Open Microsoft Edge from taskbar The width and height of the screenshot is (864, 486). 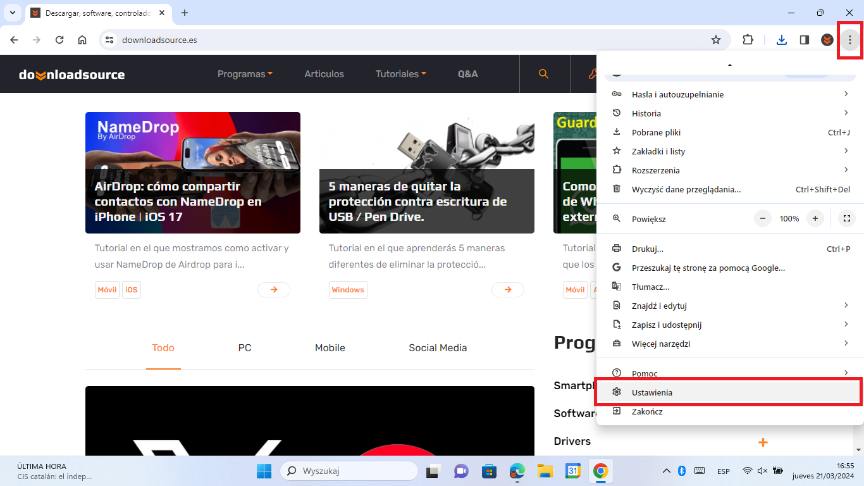(517, 471)
